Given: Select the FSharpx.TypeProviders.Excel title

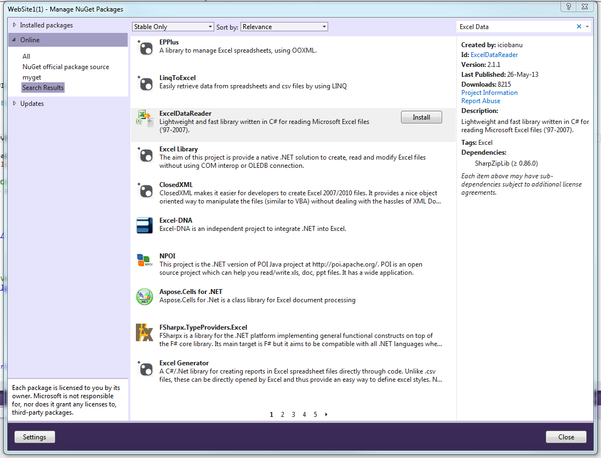Looking at the screenshot, I should 203,327.
